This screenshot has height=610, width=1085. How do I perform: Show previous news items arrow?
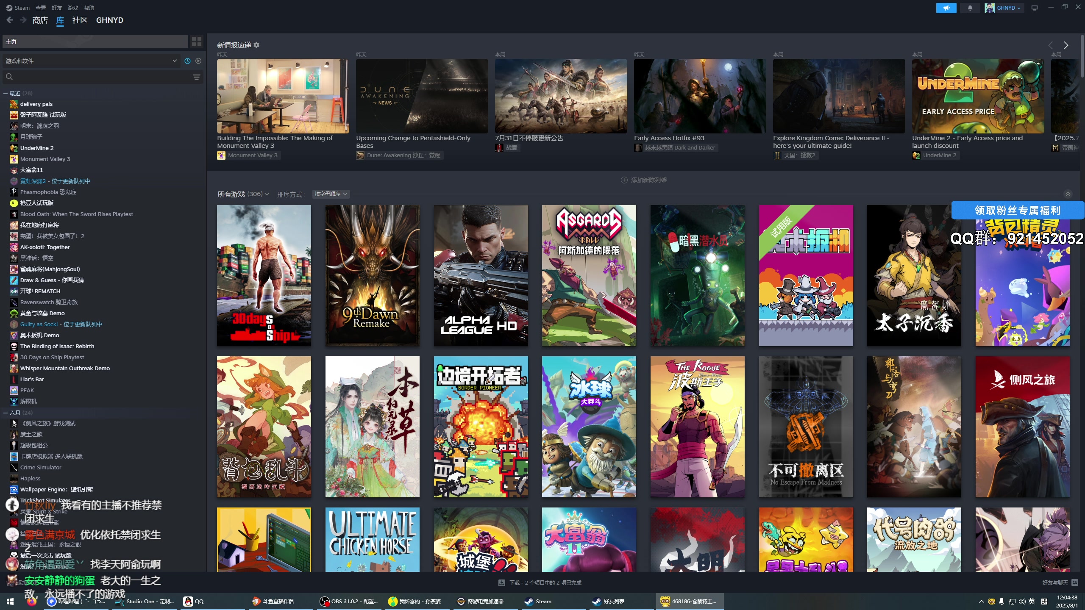[x=1051, y=45]
